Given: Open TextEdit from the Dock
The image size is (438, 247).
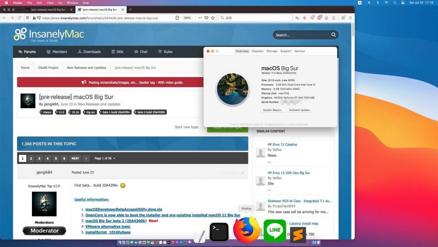Looking at the screenshot, I should [x=200, y=236].
